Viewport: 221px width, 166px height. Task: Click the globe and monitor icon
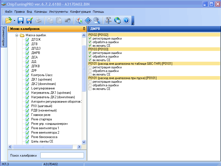[x=117, y=20]
